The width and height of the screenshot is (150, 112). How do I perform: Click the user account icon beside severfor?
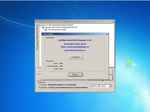(46, 30)
